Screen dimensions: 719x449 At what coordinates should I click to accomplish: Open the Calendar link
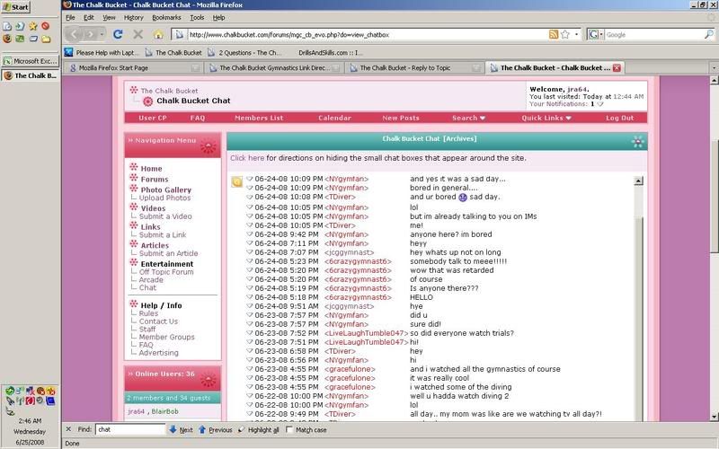pyautogui.click(x=334, y=118)
